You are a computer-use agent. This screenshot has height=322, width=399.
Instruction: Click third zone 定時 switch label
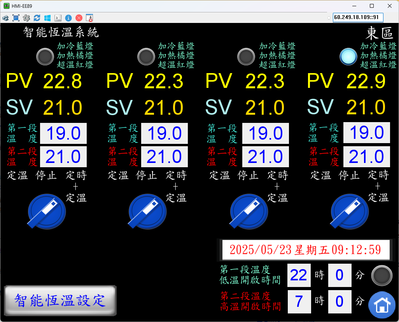pyautogui.click(x=278, y=175)
